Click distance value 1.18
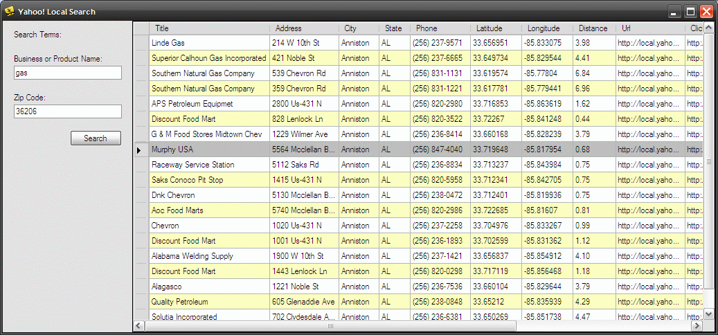Screen dimensions: 718x335 594,271
